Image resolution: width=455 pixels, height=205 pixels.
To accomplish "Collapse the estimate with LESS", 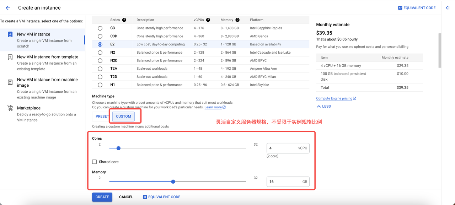I will (324, 106).
